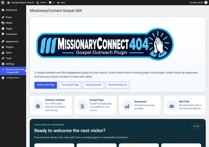Viewport: 209px width, 147px height.
Task: Click Collapse Menu label
Action: click(13, 78)
